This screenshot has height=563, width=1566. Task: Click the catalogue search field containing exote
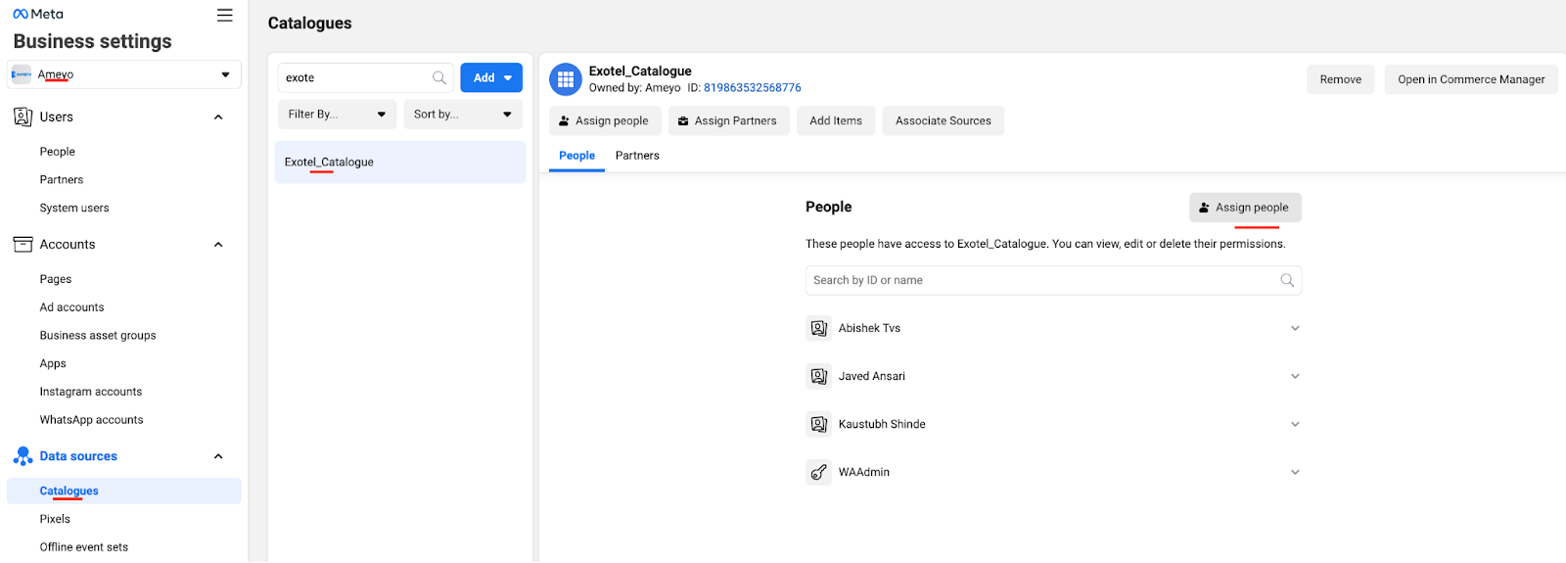coord(365,77)
